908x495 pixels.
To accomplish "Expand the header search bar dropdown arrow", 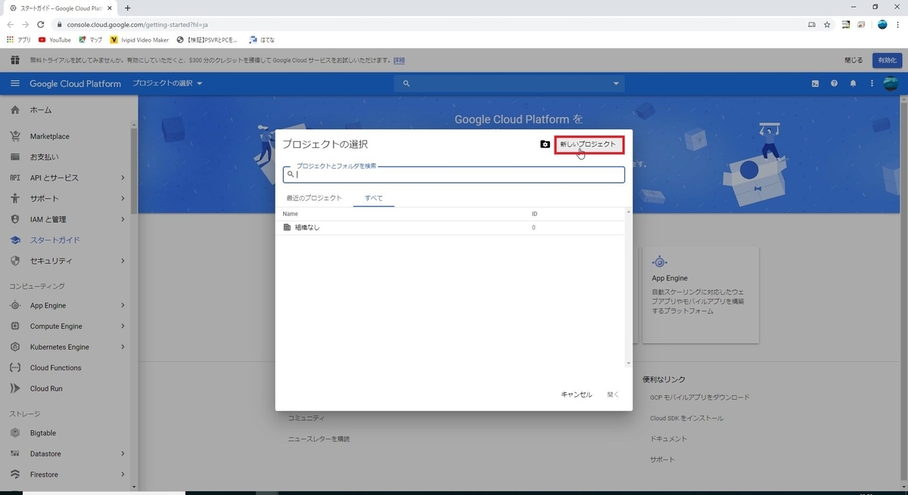I will (x=616, y=83).
